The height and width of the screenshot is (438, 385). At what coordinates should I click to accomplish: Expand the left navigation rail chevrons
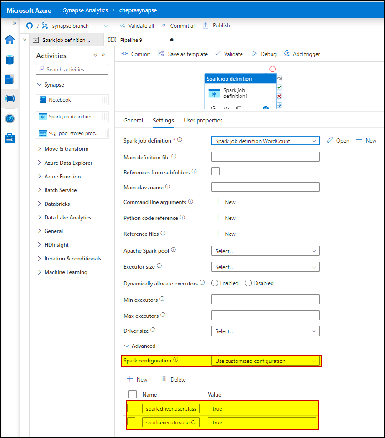(x=14, y=23)
